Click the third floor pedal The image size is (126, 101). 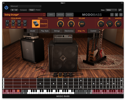[66, 74]
